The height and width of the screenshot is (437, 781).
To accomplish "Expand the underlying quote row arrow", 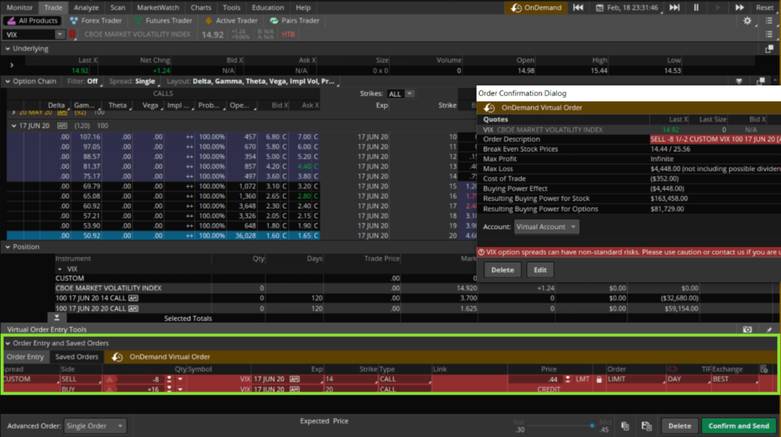I will 12,66.
